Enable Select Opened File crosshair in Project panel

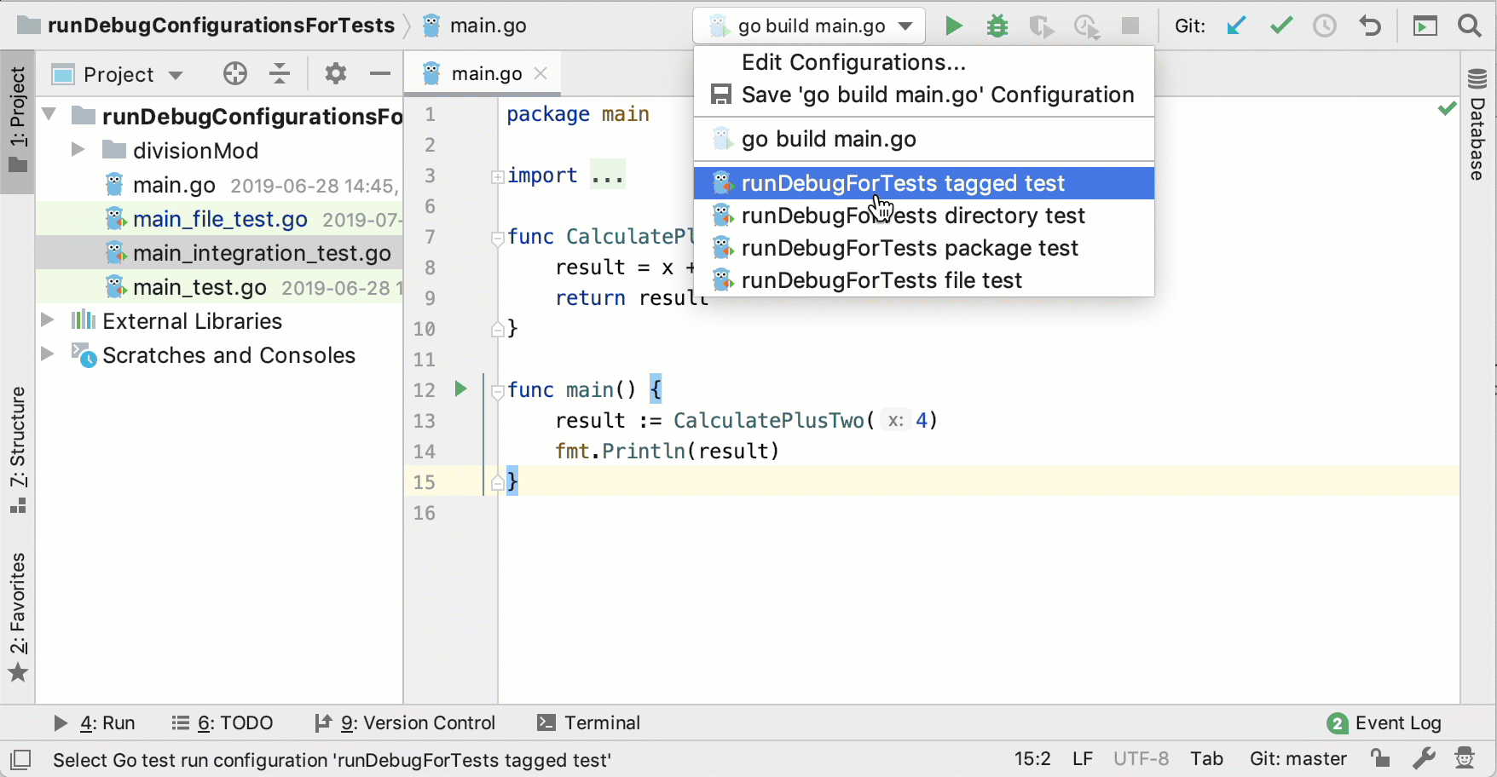[x=234, y=74]
